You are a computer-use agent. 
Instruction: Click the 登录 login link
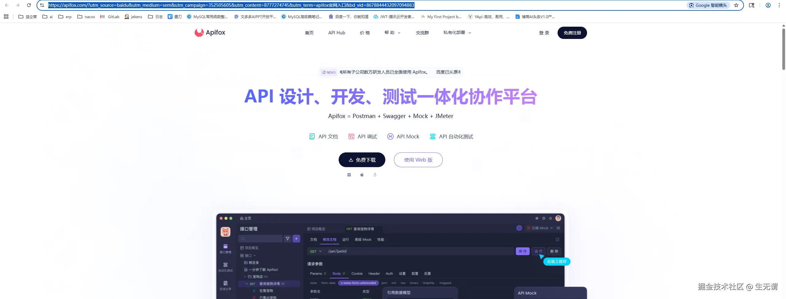[544, 33]
